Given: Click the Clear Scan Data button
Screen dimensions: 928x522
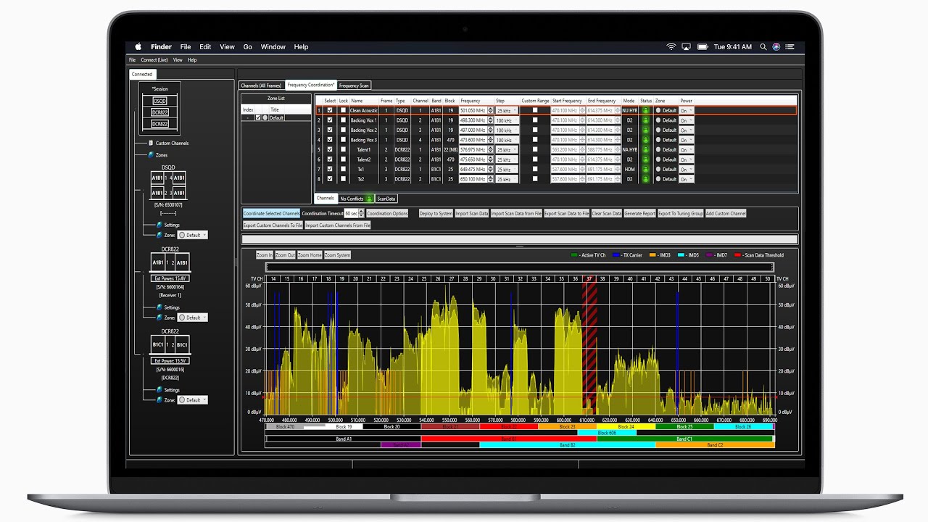Looking at the screenshot, I should pos(607,214).
